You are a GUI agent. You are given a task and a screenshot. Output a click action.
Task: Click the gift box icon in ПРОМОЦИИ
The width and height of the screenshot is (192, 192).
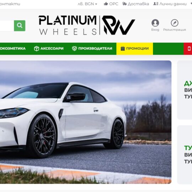coord(123,48)
